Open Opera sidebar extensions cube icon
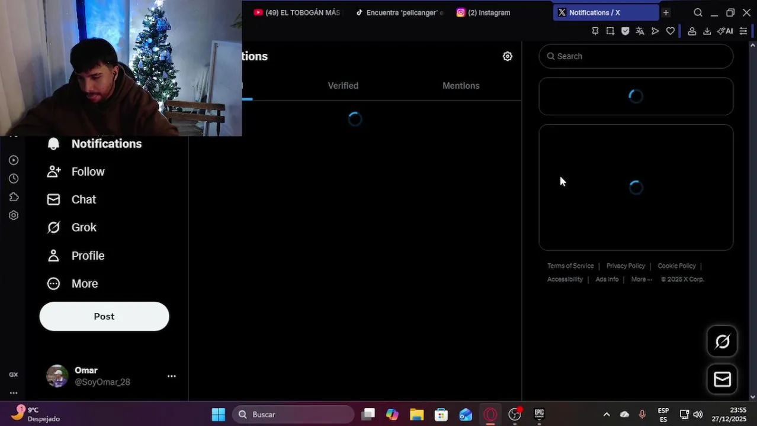Image resolution: width=757 pixels, height=426 pixels. (x=14, y=197)
